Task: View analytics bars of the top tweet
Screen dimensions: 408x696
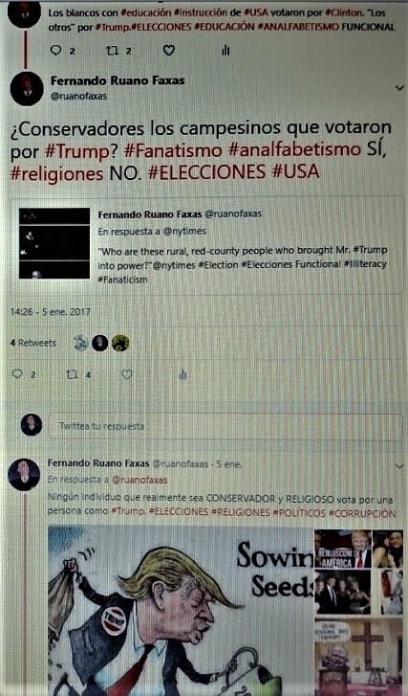Action: (225, 51)
